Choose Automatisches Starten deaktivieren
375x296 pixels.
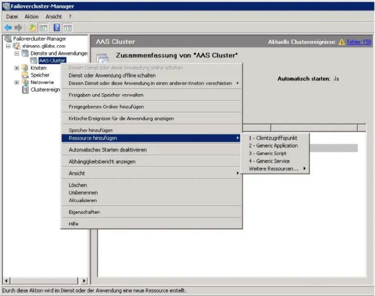[152, 150]
